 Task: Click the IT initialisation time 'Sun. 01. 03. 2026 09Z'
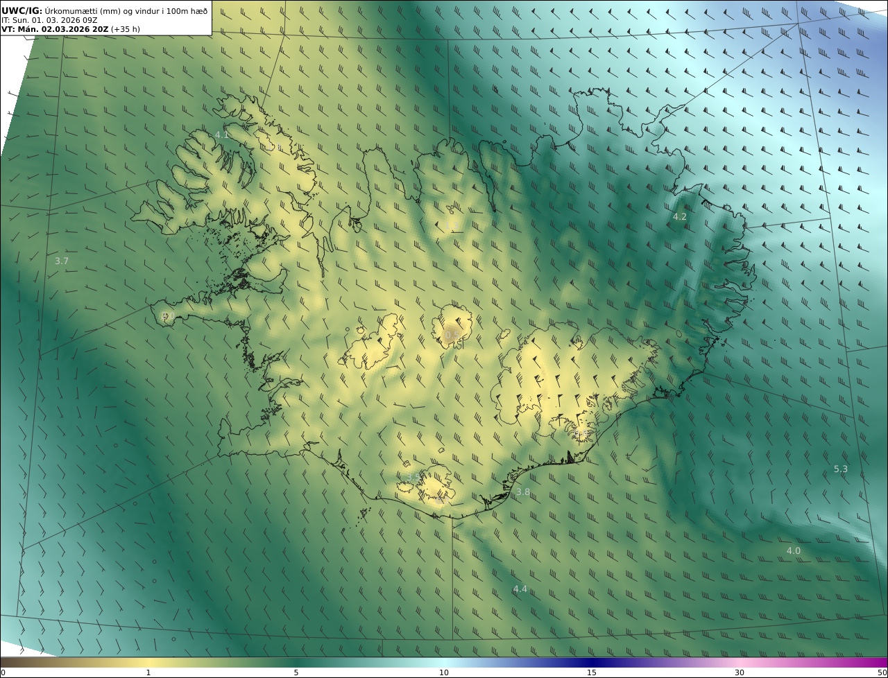coord(55,20)
